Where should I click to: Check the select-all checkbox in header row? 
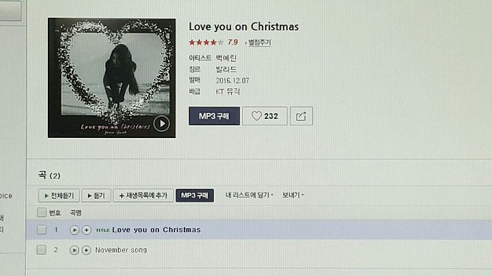tap(42, 212)
